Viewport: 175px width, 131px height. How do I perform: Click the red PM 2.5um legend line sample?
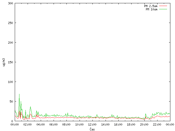point(163,6)
